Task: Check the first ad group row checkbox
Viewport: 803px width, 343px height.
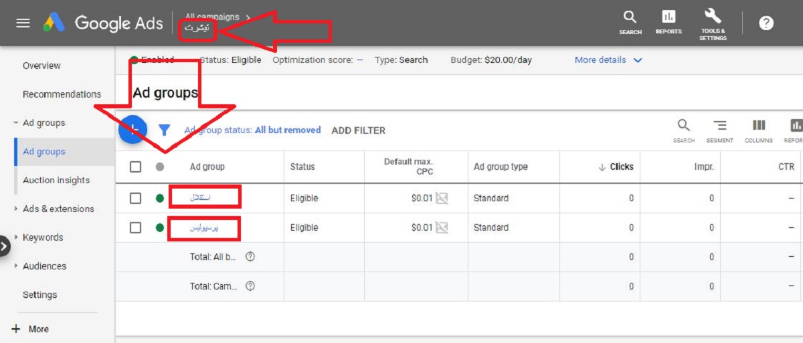Action: coord(135,198)
